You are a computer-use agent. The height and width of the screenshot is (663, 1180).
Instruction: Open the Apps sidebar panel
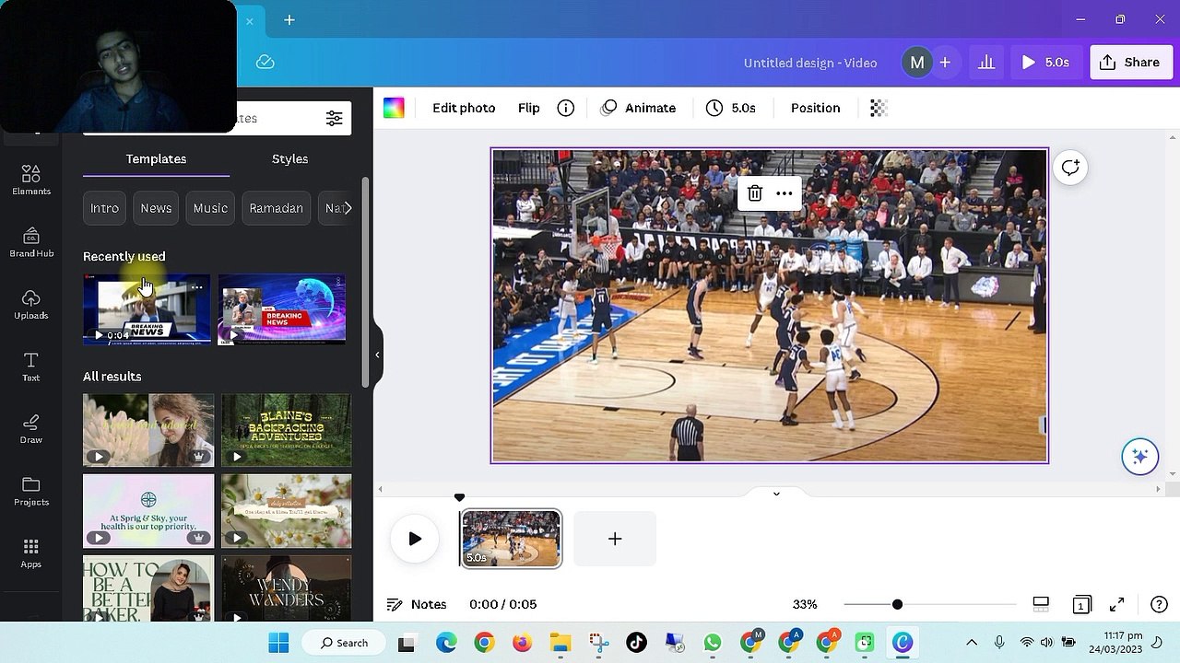coord(31,553)
